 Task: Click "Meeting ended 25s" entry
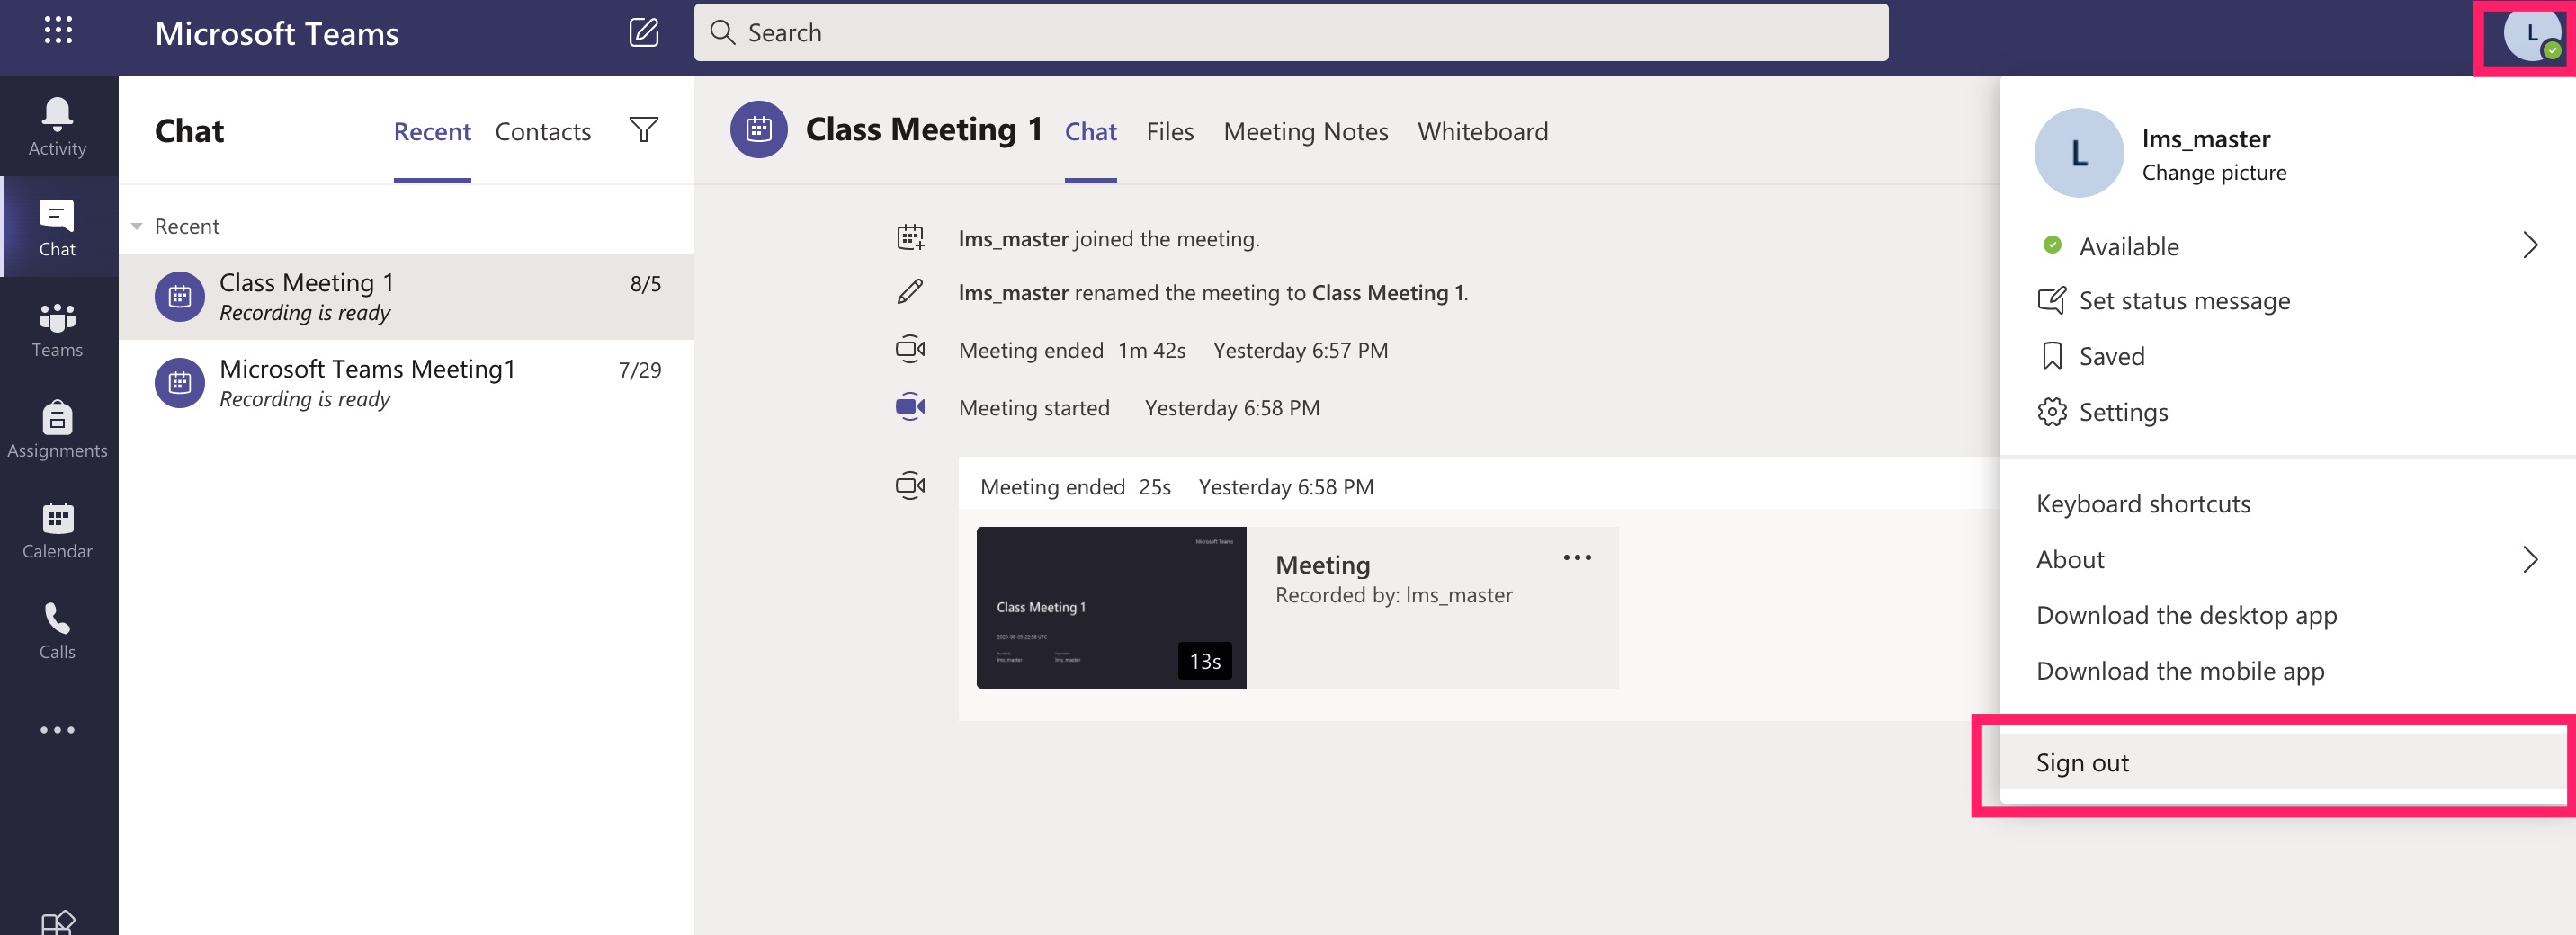pyautogui.click(x=1075, y=486)
